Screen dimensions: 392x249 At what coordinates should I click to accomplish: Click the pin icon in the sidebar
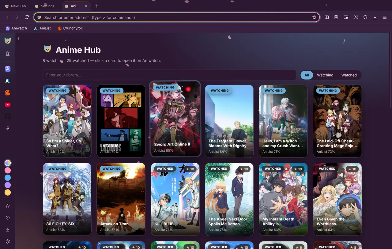point(8,128)
